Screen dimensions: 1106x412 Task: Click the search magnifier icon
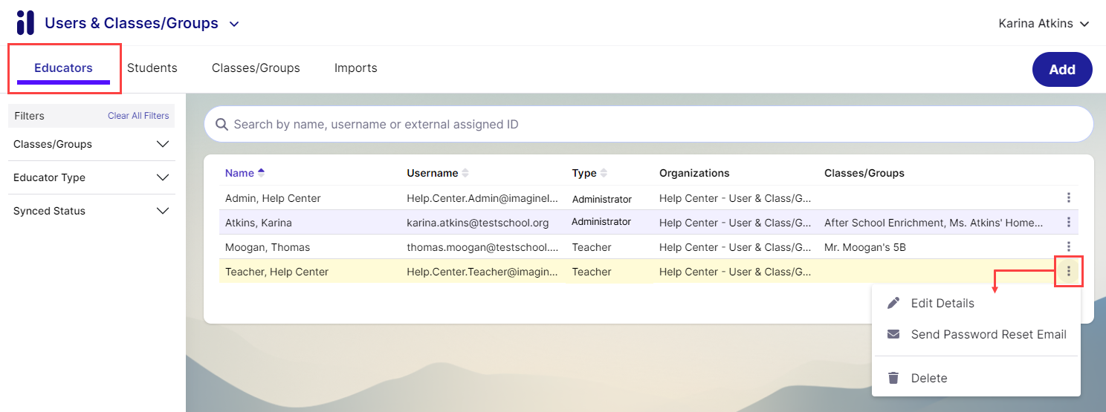[x=221, y=125]
